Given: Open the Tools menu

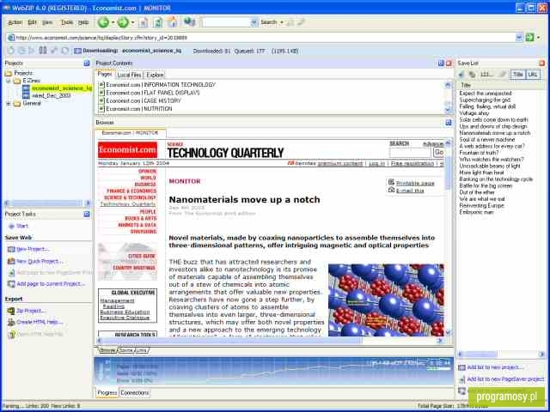Looking at the screenshot, I should pyautogui.click(x=67, y=22).
